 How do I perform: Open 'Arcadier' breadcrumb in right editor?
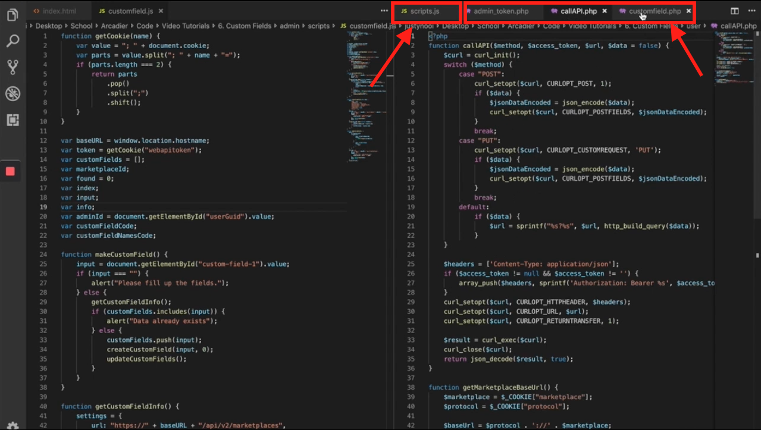521,26
